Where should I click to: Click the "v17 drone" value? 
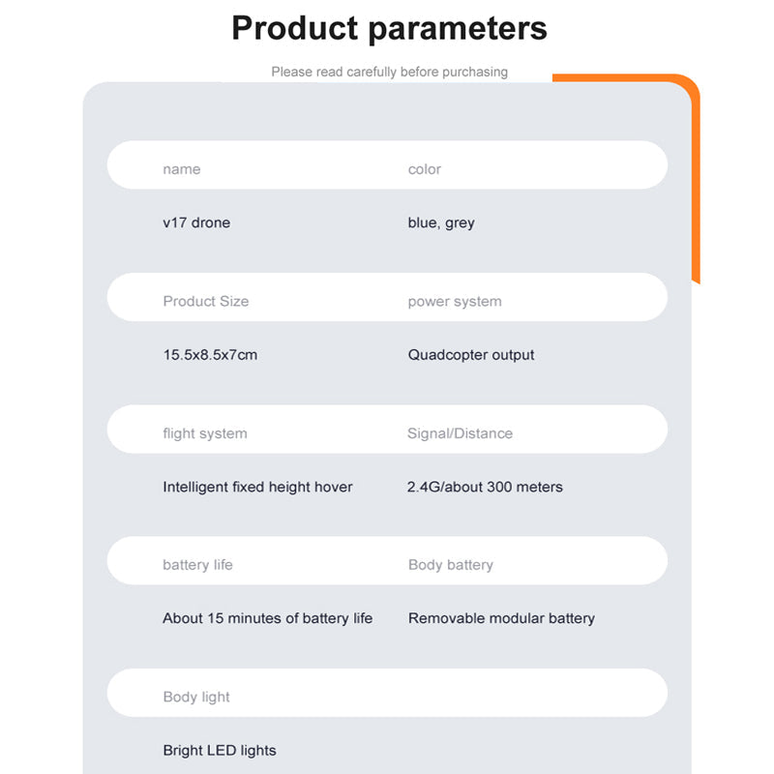point(196,223)
